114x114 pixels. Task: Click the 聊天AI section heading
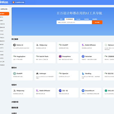pos(14,67)
